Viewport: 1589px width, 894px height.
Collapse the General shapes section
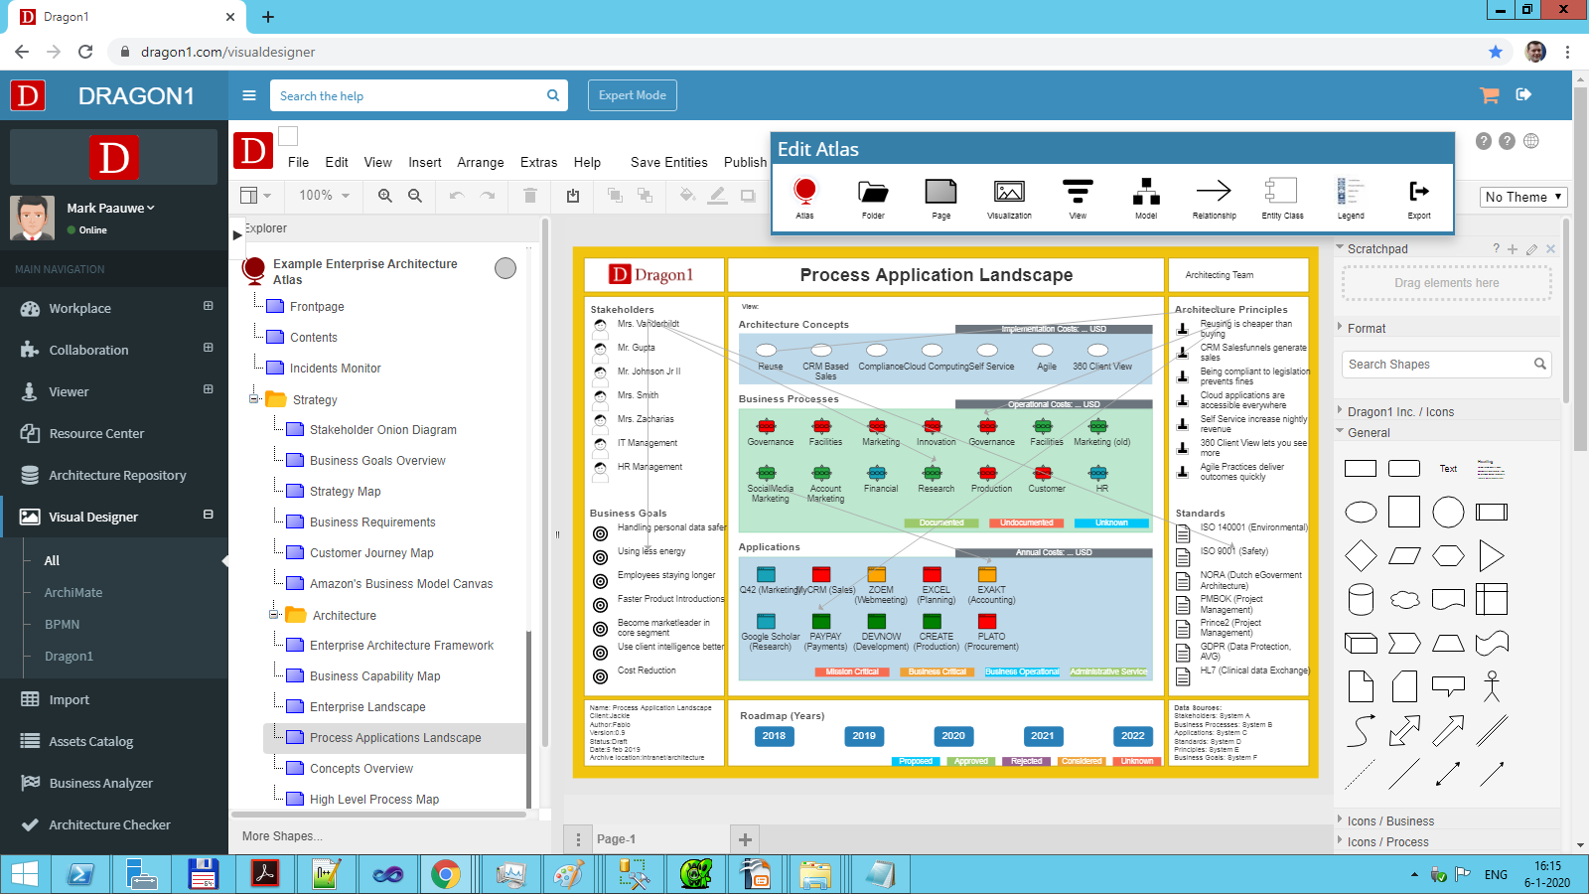1340,431
